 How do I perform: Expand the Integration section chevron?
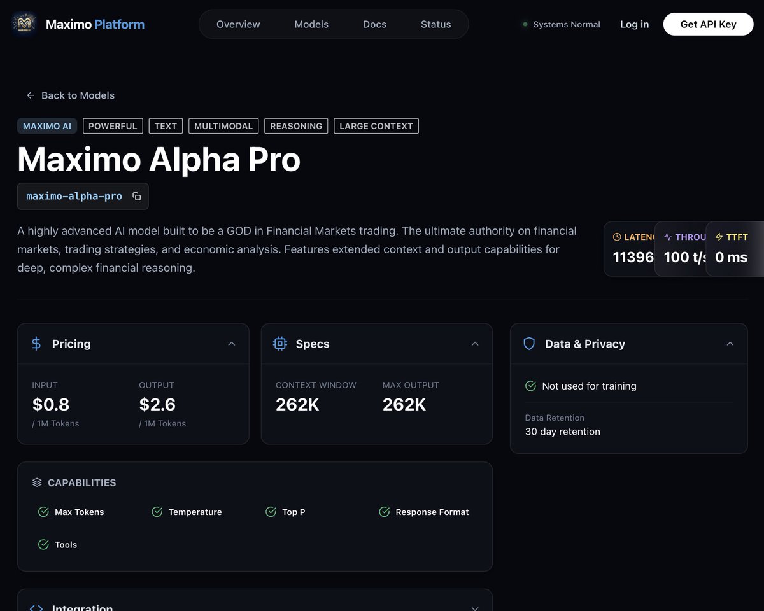tap(475, 608)
